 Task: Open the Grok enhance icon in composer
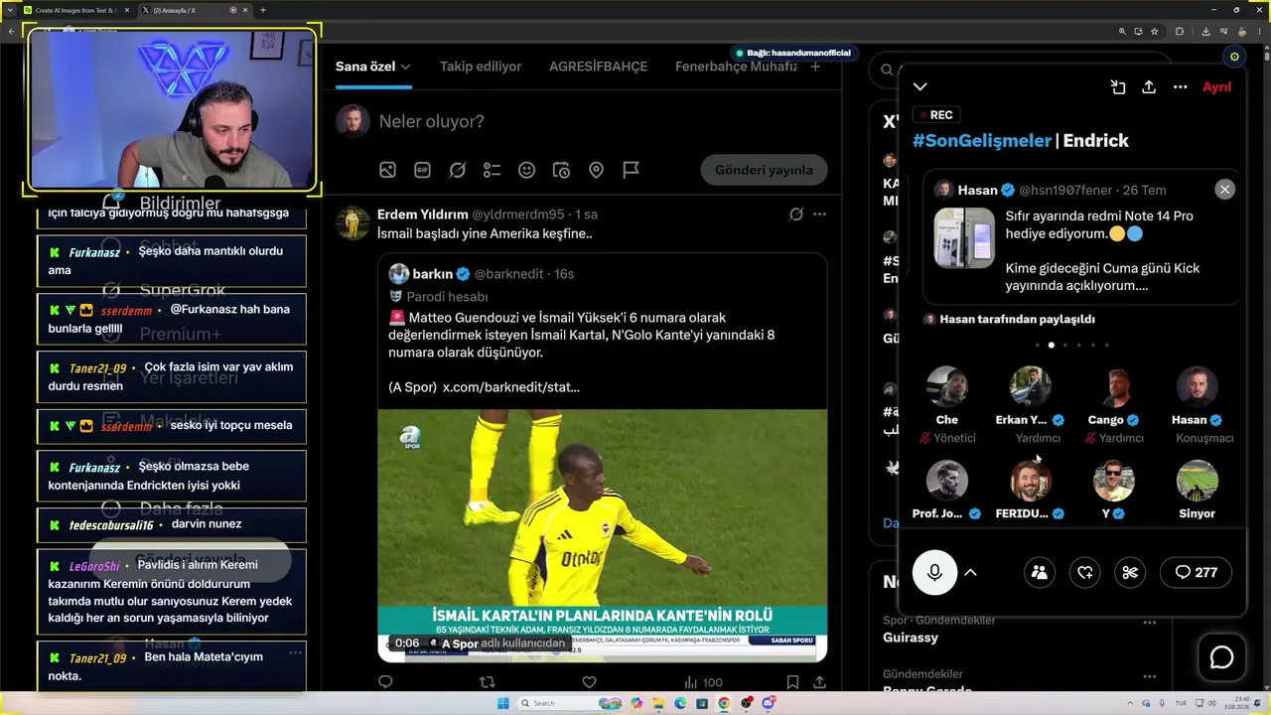point(458,170)
